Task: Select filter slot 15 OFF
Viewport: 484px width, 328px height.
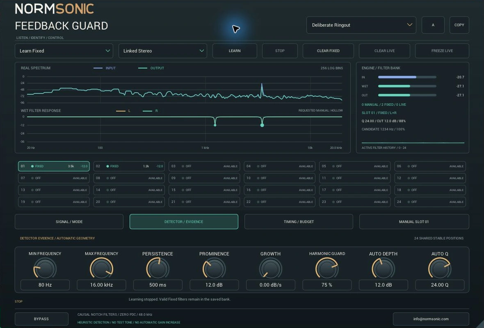Action: click(204, 190)
